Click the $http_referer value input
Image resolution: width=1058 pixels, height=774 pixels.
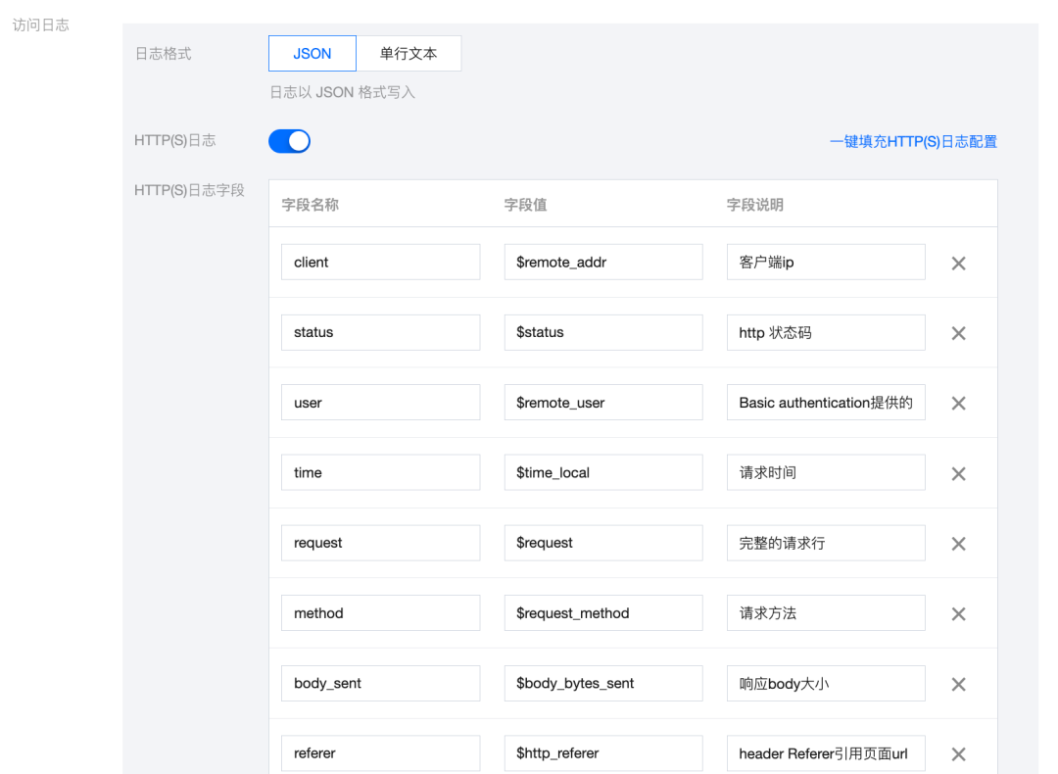[x=603, y=753]
